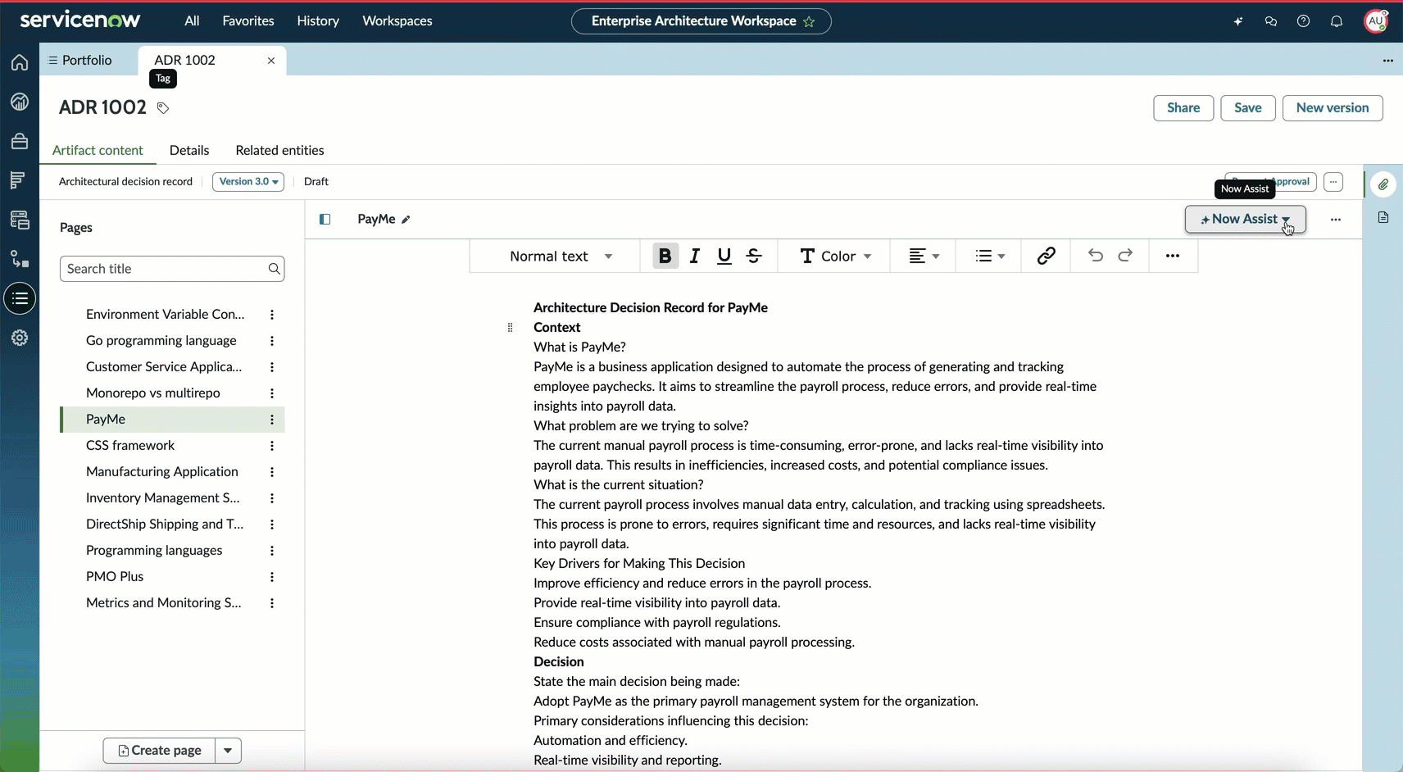
Task: Click the Share button
Action: tap(1183, 108)
